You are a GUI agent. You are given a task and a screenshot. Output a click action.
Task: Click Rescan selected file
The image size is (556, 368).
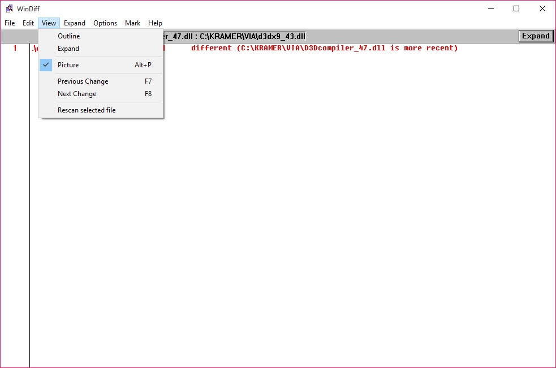coord(85,110)
